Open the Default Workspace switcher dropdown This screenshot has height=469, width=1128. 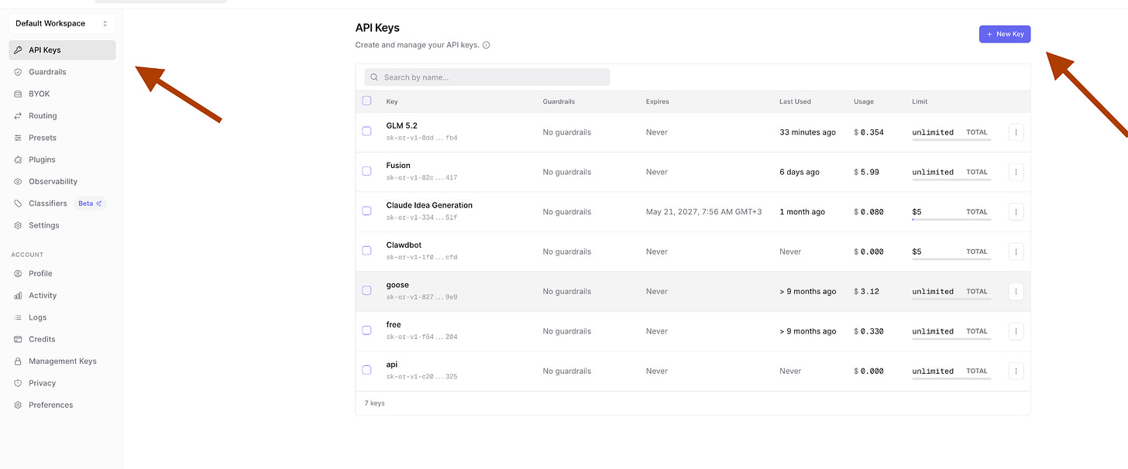[x=62, y=23]
